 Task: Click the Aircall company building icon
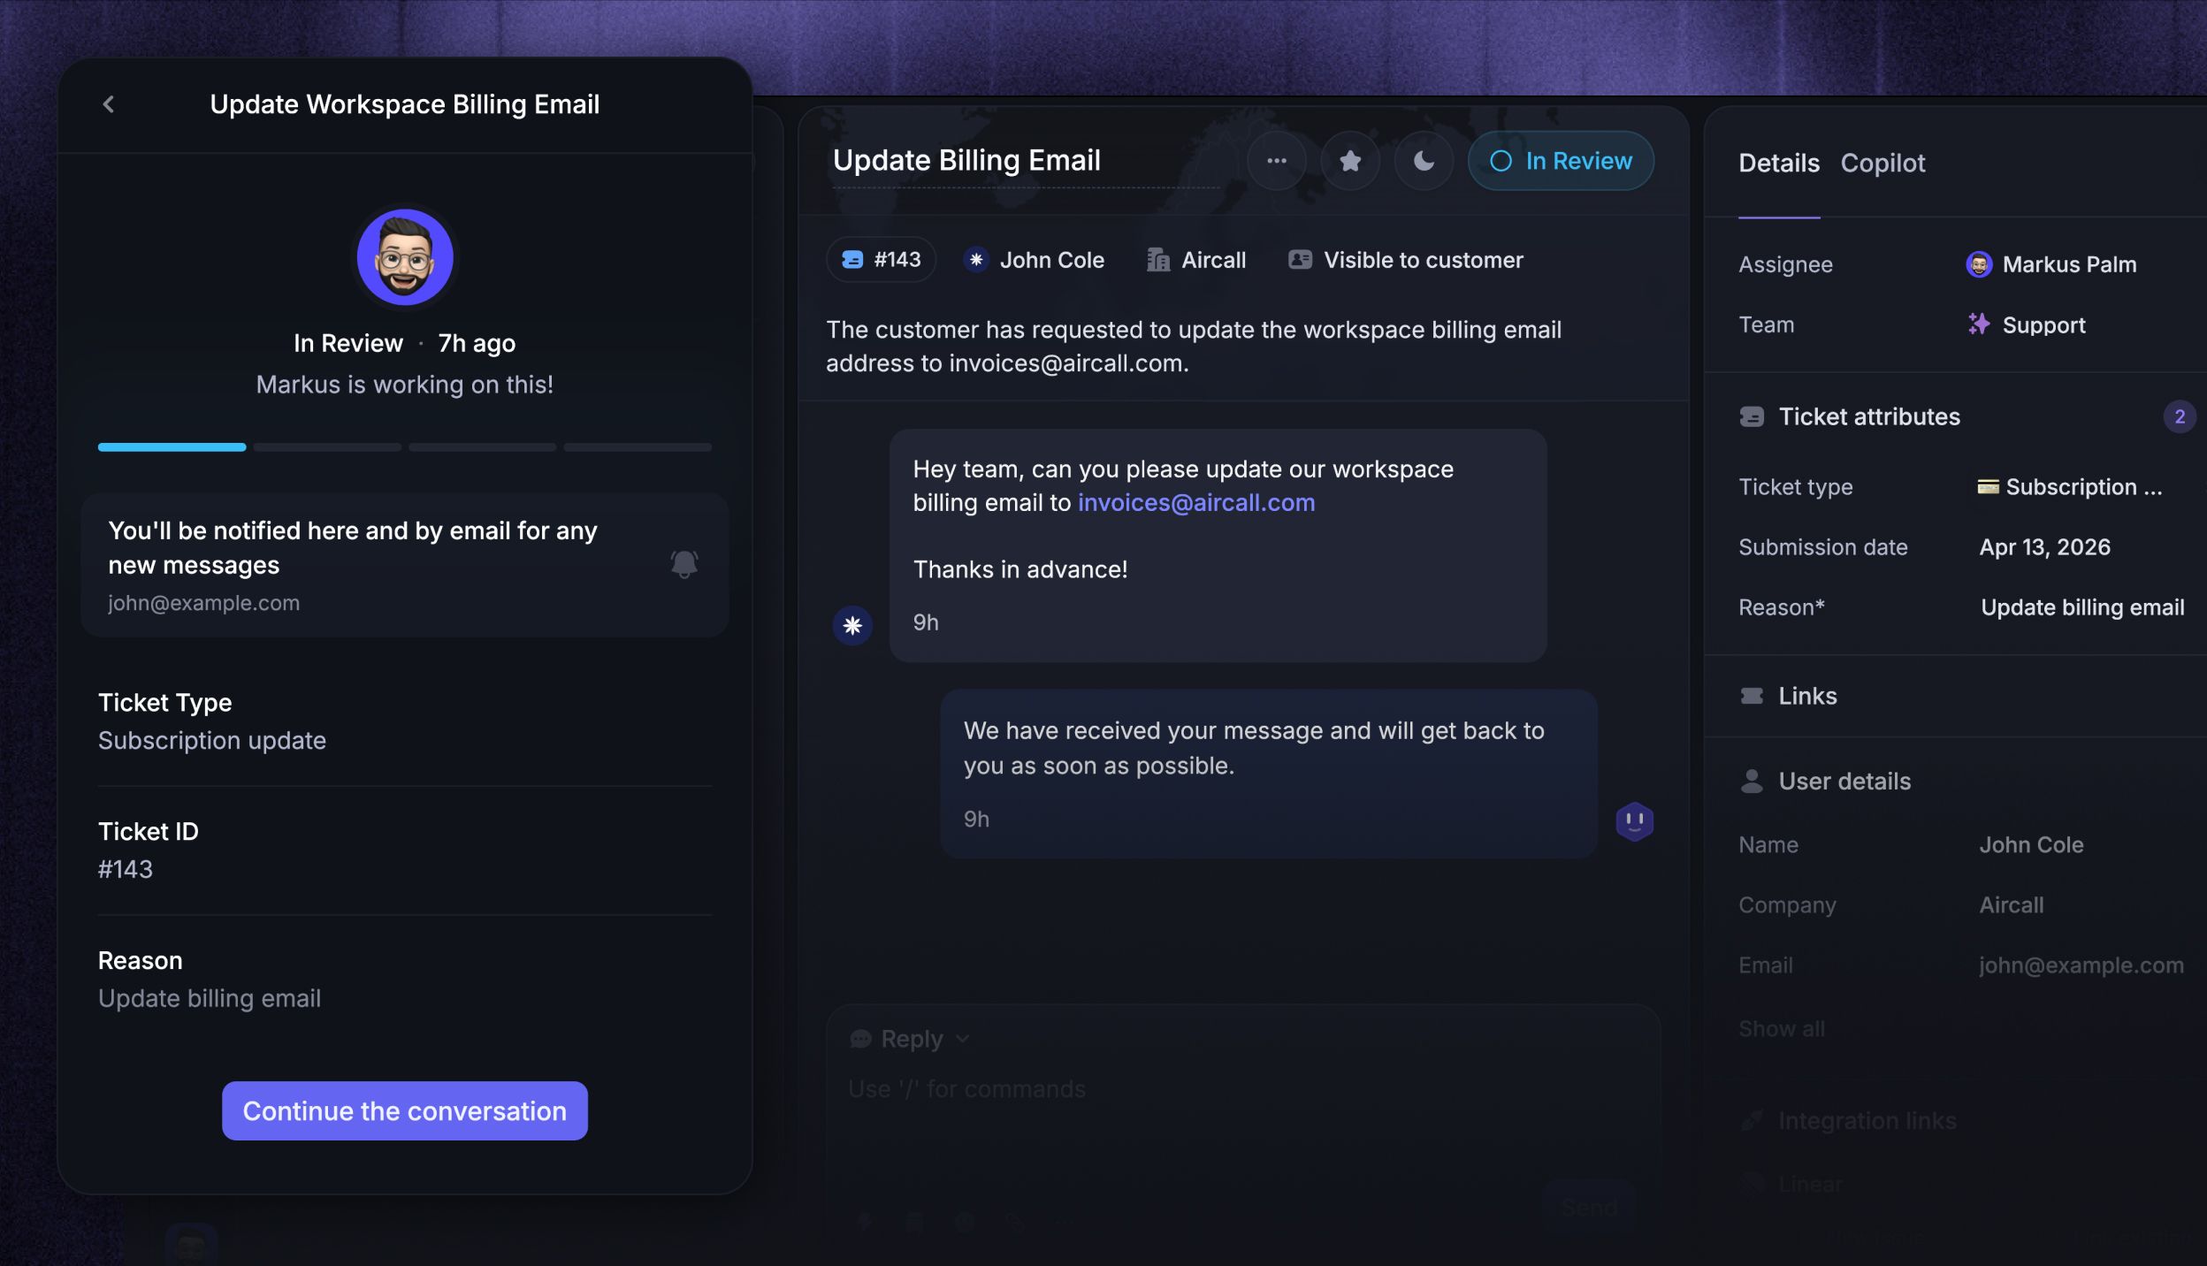(1157, 260)
